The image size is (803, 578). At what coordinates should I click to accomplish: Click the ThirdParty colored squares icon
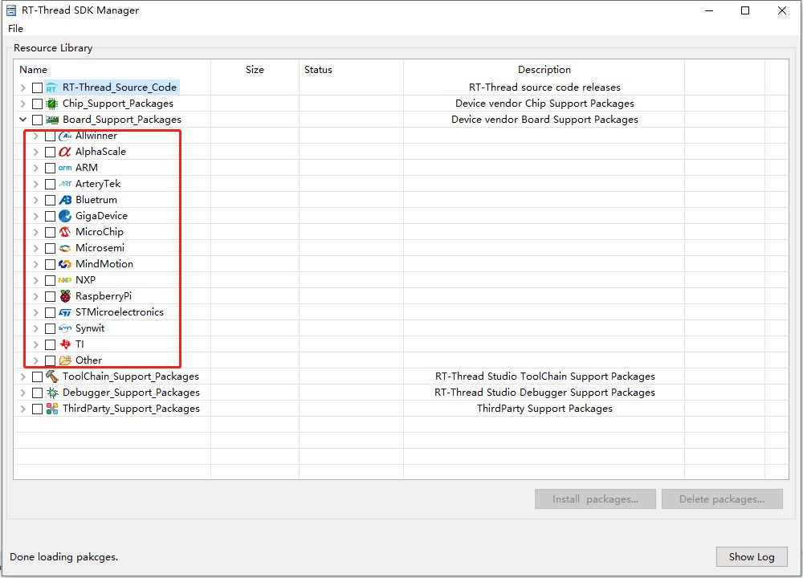pyautogui.click(x=52, y=409)
